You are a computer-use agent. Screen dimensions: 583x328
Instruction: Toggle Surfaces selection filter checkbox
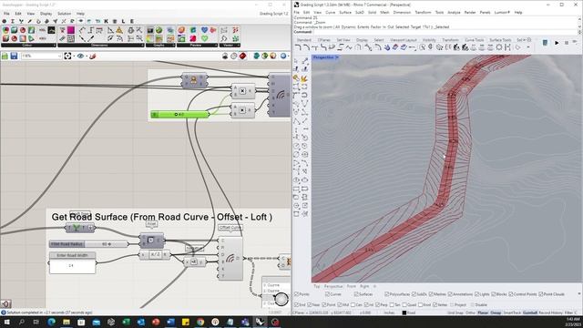tap(356, 294)
